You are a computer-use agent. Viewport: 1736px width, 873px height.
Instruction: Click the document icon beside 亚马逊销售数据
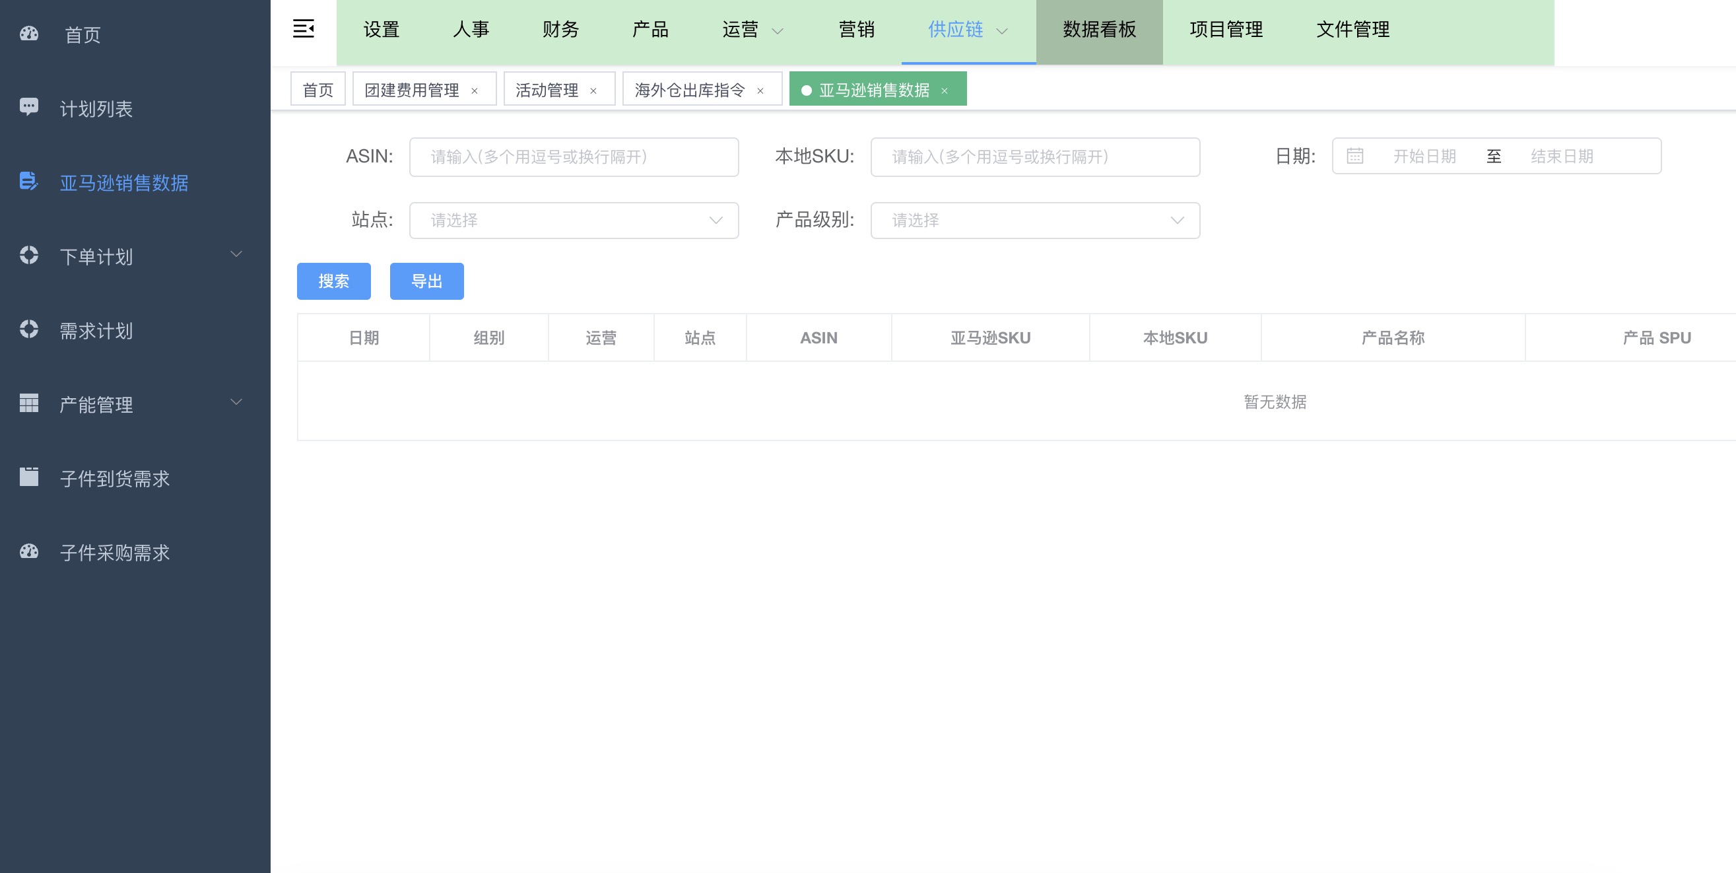29,181
